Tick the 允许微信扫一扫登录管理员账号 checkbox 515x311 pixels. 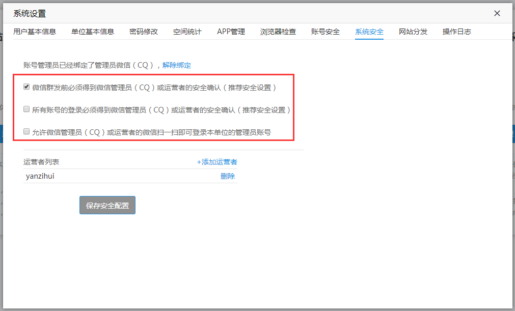pyautogui.click(x=26, y=131)
